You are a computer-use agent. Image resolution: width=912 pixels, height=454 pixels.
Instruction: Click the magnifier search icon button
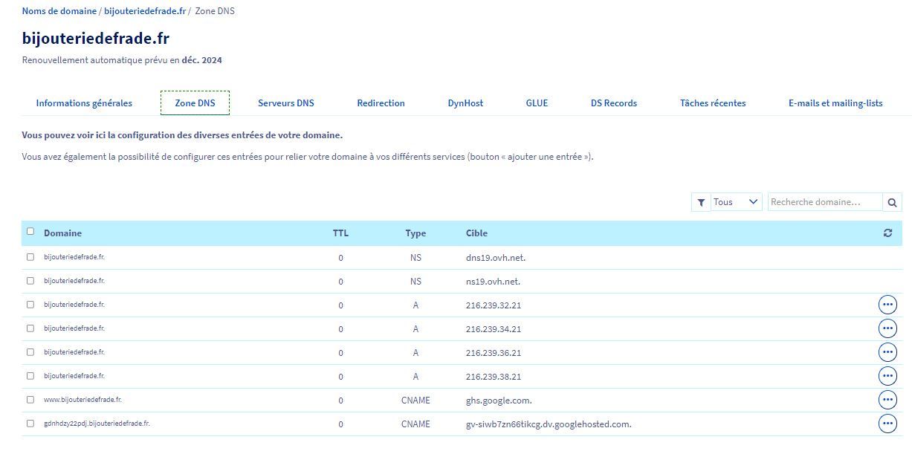click(892, 202)
